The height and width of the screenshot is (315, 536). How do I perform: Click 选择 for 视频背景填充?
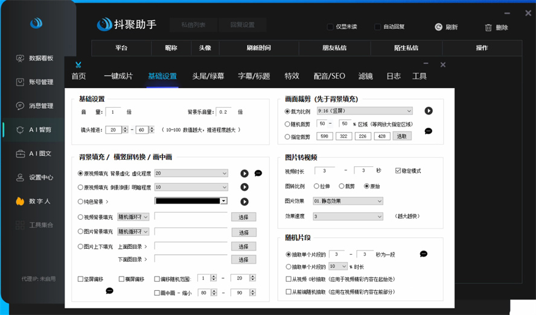click(243, 217)
